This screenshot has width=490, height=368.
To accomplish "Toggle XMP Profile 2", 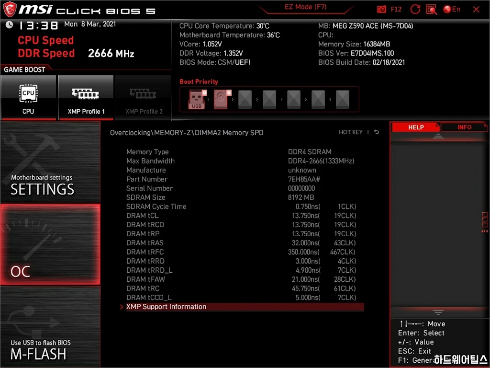I will 144,97.
